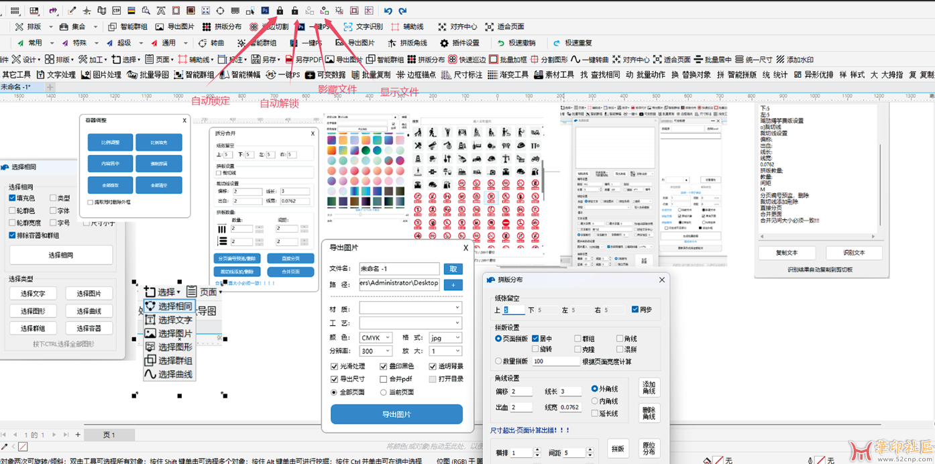Screen dimensions: 935x464
Task: Click 辅助线 in second toolbar row
Action: 406,27
